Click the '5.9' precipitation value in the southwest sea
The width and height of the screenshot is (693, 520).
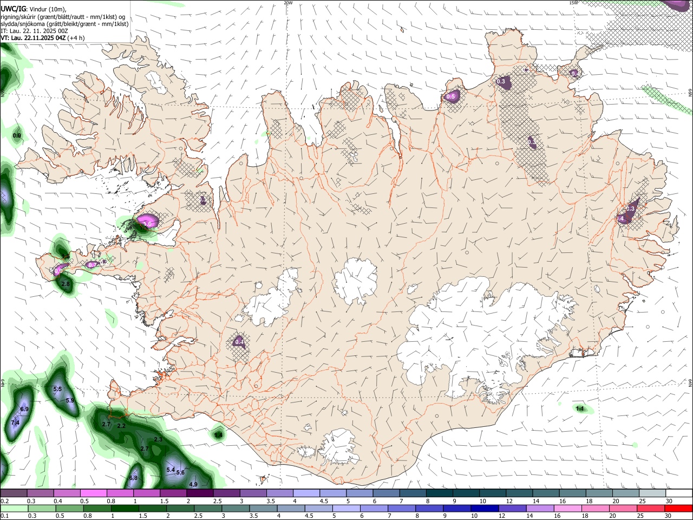point(70,401)
